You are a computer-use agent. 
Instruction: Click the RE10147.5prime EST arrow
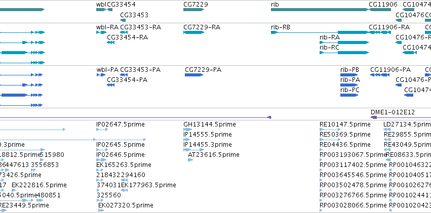coord(330,130)
